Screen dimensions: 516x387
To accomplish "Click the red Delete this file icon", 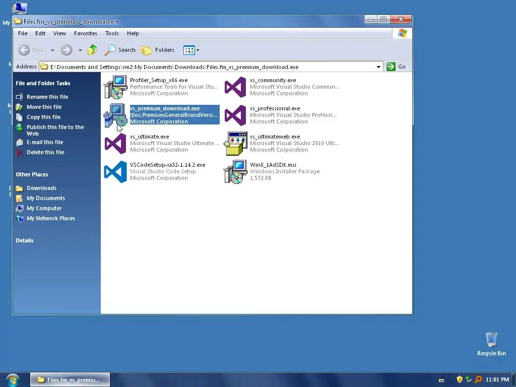I will 20,153.
